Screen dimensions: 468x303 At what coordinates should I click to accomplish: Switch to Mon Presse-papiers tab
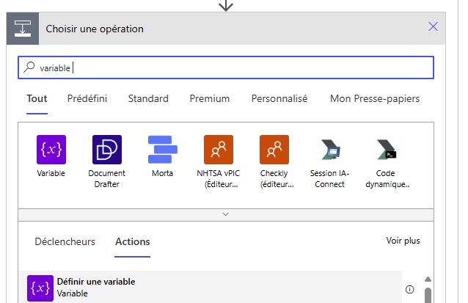(375, 98)
